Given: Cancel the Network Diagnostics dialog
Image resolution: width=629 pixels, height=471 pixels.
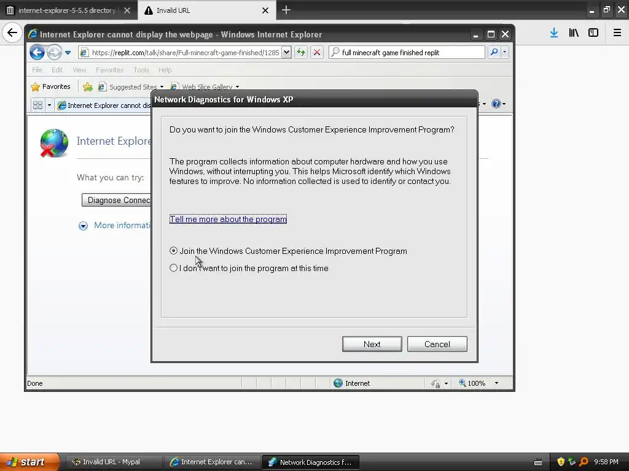Looking at the screenshot, I should [437, 344].
